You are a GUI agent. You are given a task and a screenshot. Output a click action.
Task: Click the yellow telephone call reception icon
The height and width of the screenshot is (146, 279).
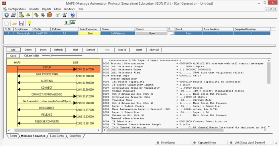click(x=28, y=15)
